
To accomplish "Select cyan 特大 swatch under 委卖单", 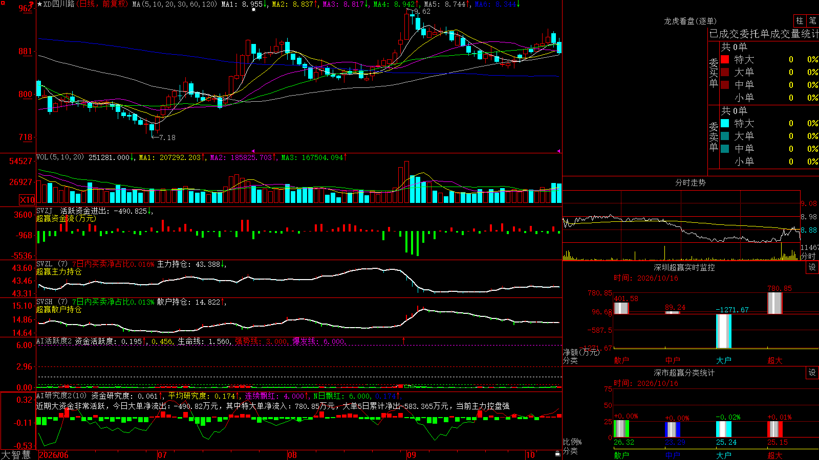I will [725, 123].
